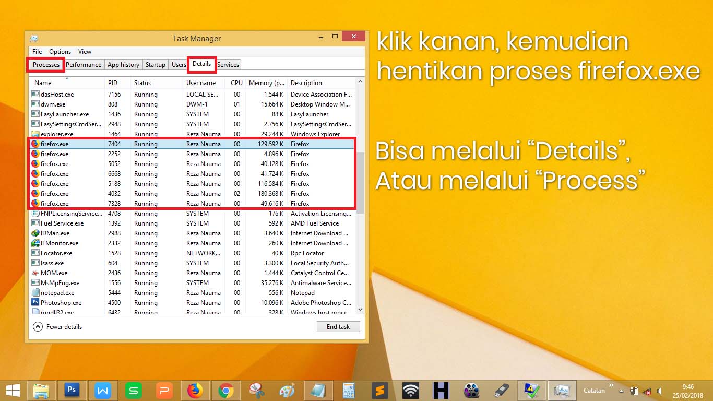The width and height of the screenshot is (713, 401).
Task: Select the Details tab
Action: 201,64
